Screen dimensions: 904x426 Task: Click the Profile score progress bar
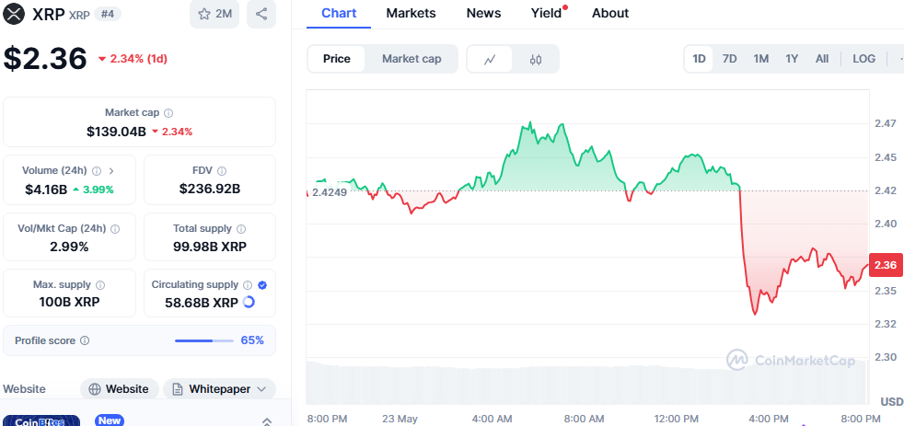coord(204,340)
